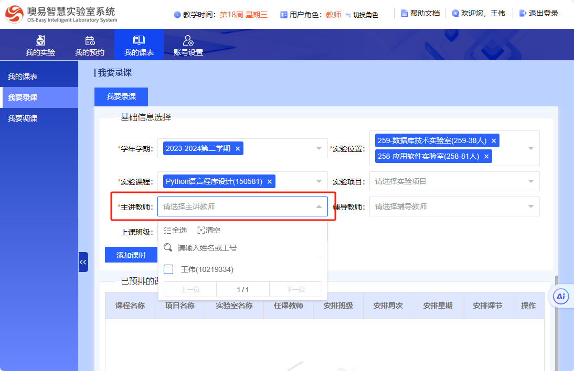574x371 pixels.
Task: Select 我的课表 in the left sidebar
Action: click(23, 77)
